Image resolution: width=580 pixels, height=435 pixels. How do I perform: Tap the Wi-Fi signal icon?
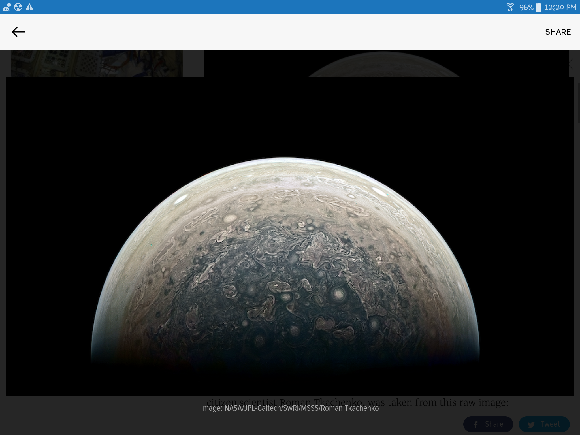(510, 7)
